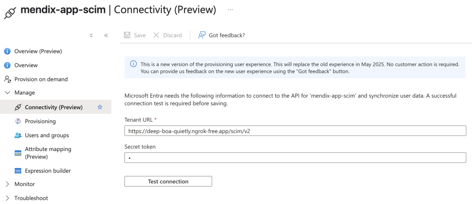Click the Secret token input field

tap(295, 157)
